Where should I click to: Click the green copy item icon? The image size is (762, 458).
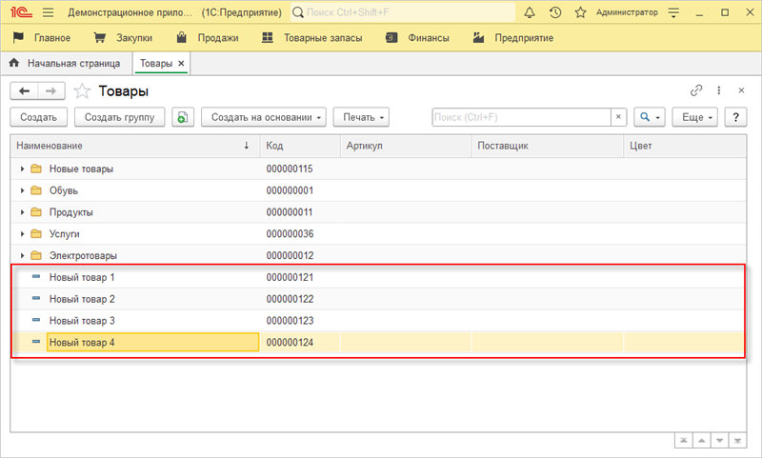(182, 117)
